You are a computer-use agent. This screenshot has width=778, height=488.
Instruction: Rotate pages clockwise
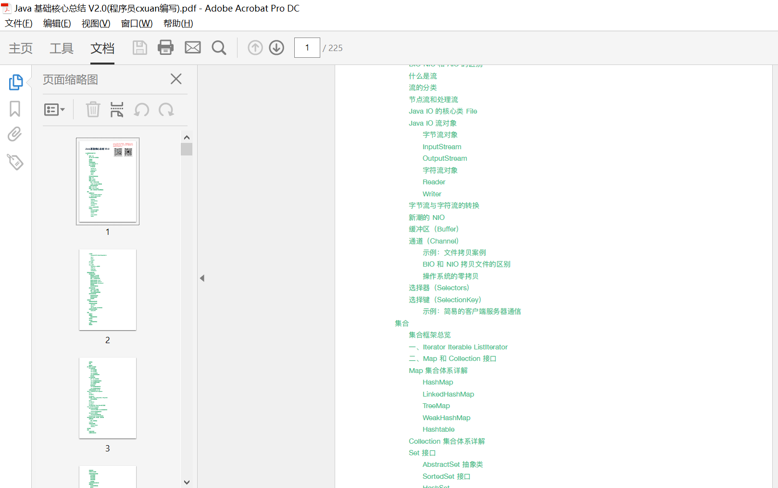pos(166,110)
